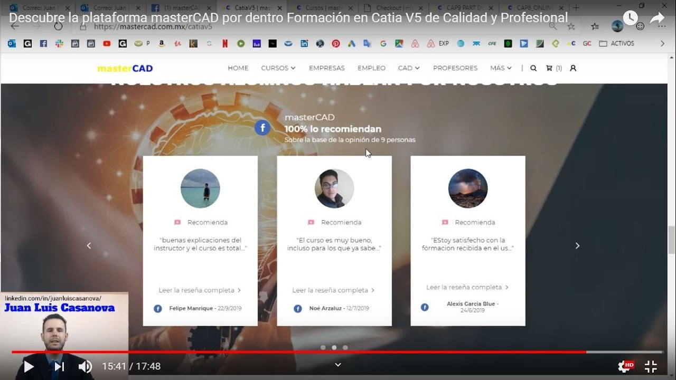Open the CFE bookmark icon
The image size is (676, 380).
(492, 44)
